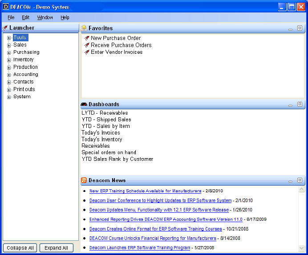Click the Favorites panel star icon

click(x=84, y=28)
